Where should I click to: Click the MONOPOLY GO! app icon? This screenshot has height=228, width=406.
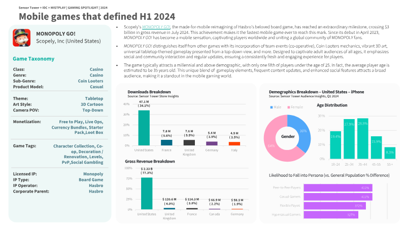pos(21,37)
